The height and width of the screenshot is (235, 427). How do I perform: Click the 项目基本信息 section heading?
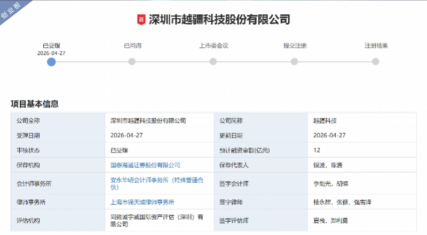tap(35, 104)
